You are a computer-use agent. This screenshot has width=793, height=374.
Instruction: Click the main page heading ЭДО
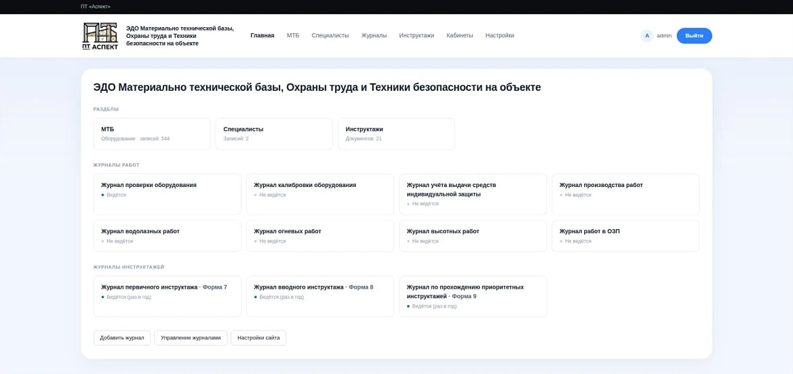(x=317, y=87)
